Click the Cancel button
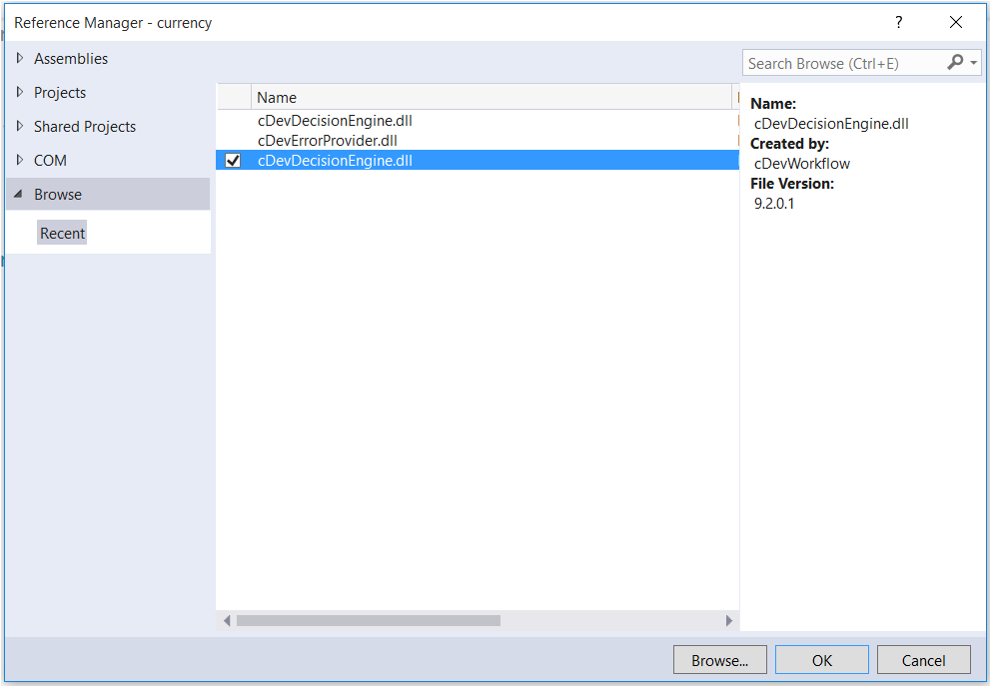This screenshot has height=686, width=990. click(x=923, y=659)
